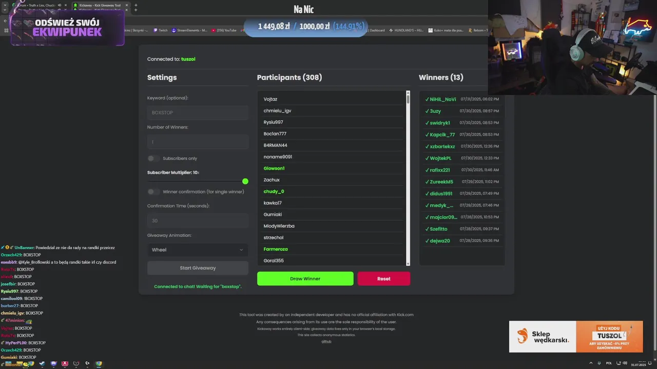Open the active Chrome window in taskbar
The height and width of the screenshot is (369, 657).
tap(99, 364)
